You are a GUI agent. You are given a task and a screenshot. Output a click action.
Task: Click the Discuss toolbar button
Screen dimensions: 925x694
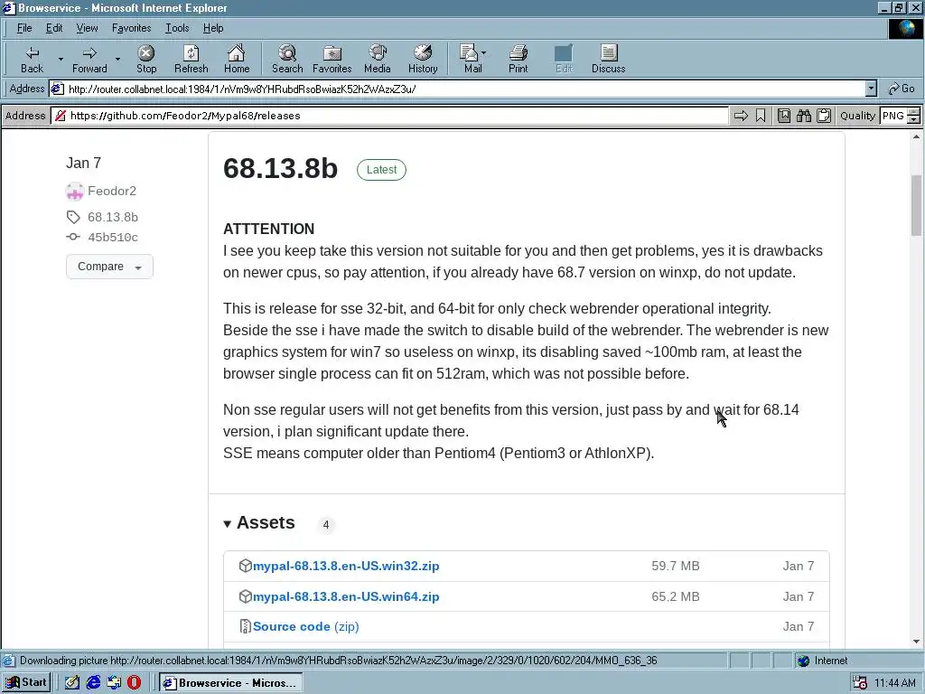(608, 59)
